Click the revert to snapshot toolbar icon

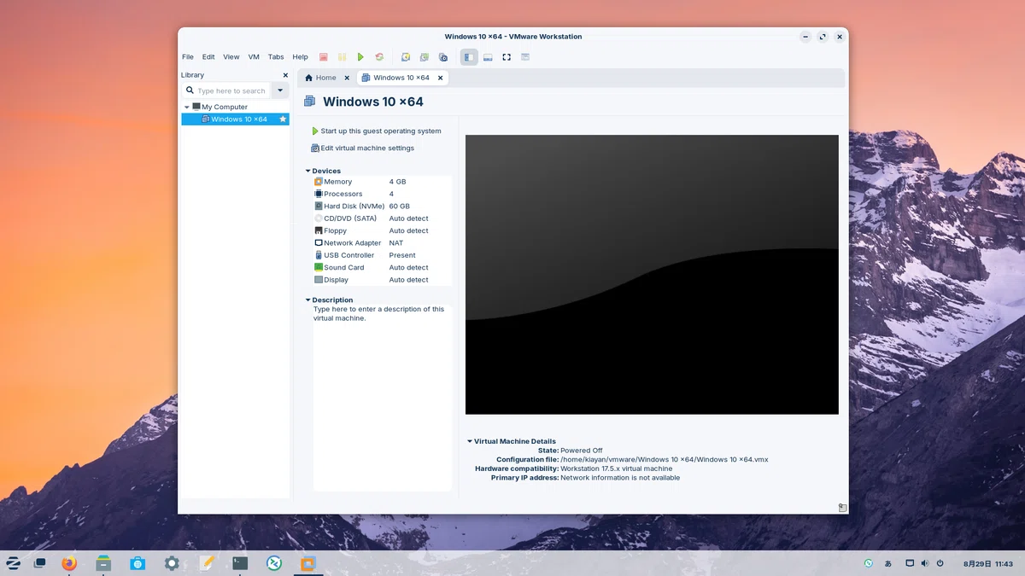pos(425,57)
